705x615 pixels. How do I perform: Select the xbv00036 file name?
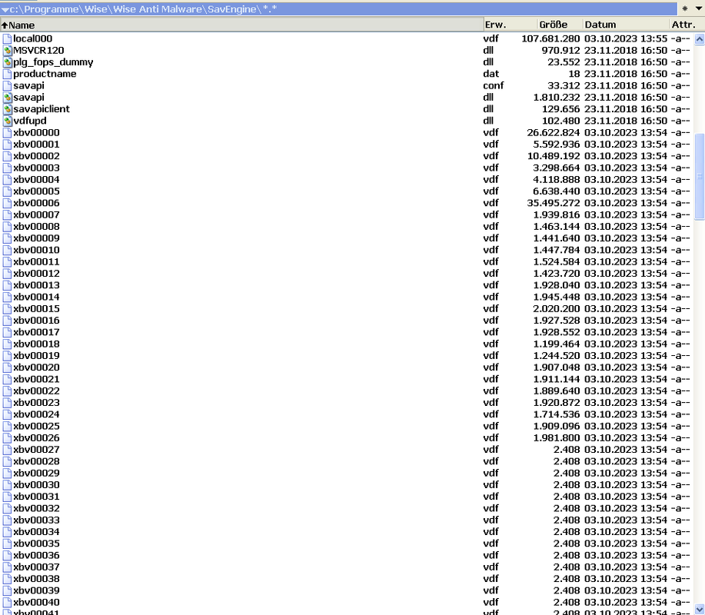pos(36,555)
